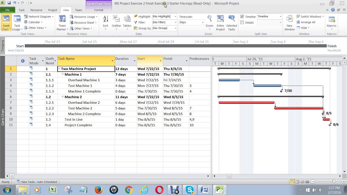
Task: Open the Gantt Chart view button
Action: 6,23
